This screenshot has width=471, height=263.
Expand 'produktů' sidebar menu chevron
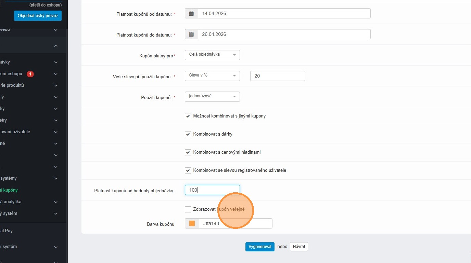[56, 85]
